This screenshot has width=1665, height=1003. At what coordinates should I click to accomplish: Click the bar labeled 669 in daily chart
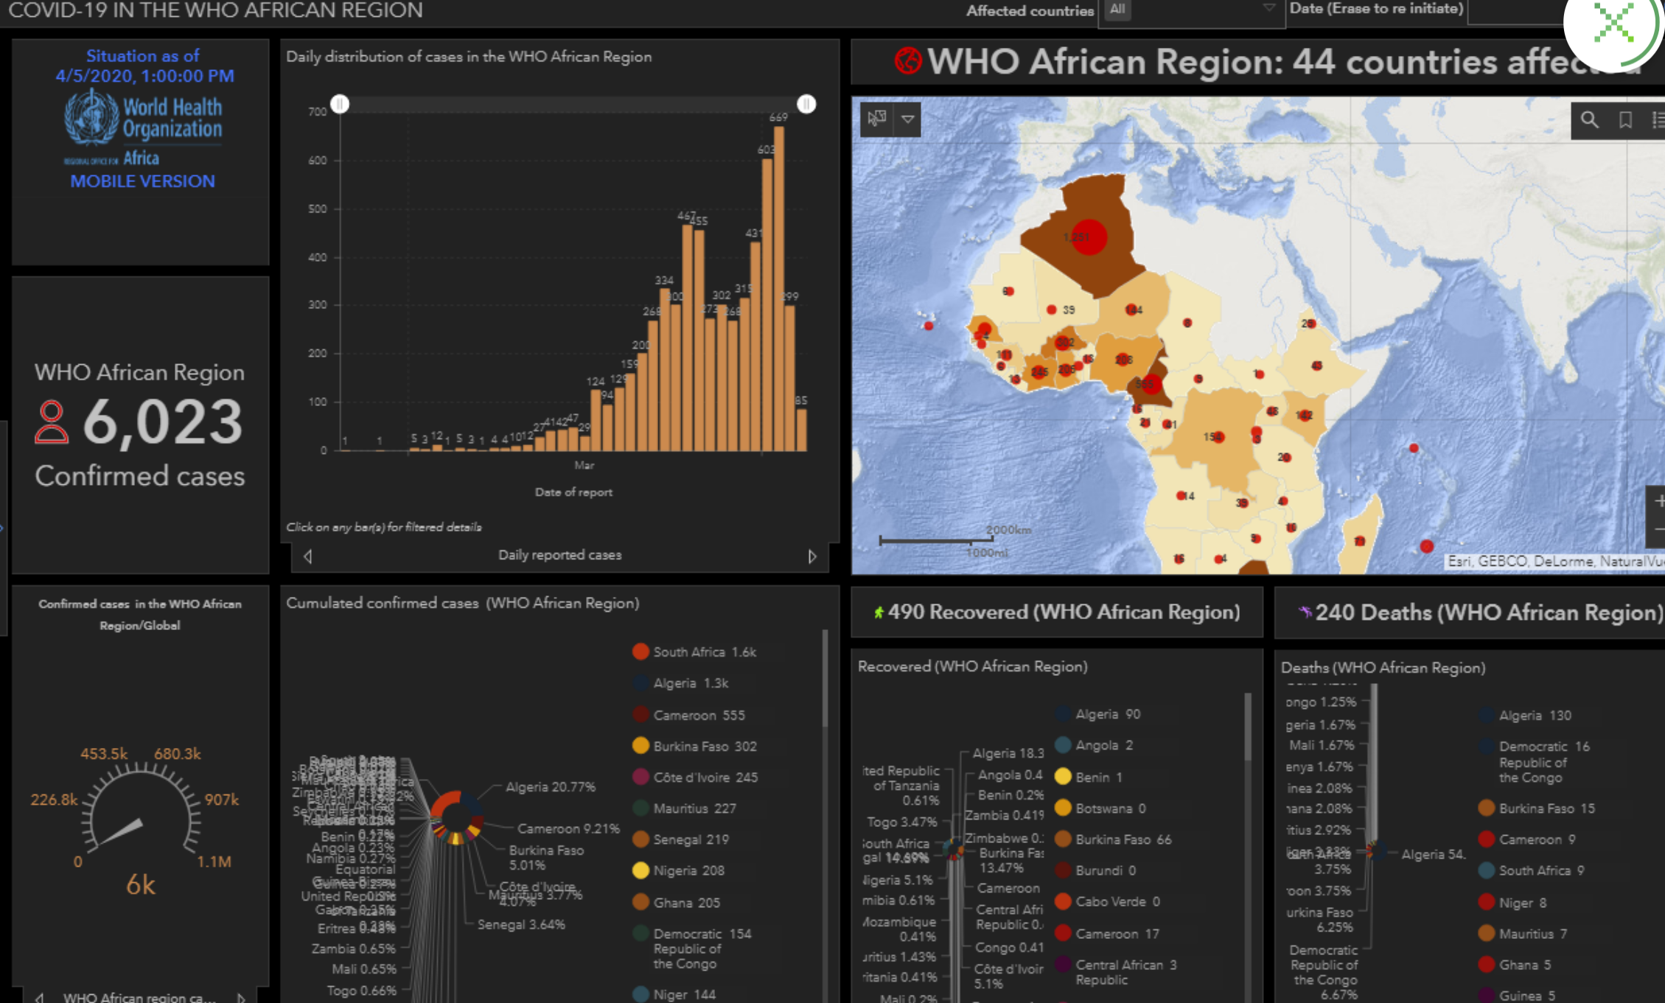(x=778, y=287)
